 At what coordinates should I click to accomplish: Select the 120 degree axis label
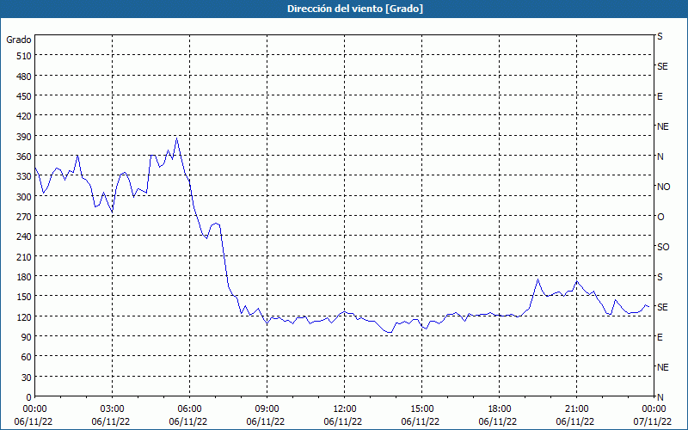24,316
